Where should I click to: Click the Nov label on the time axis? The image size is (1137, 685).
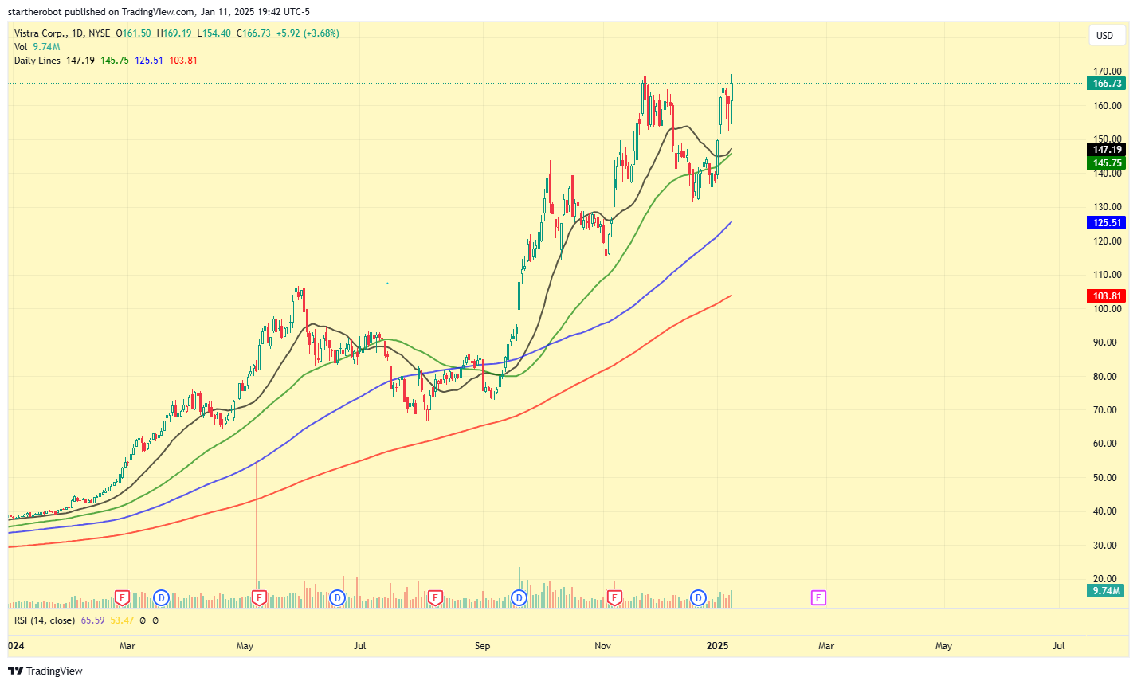602,646
